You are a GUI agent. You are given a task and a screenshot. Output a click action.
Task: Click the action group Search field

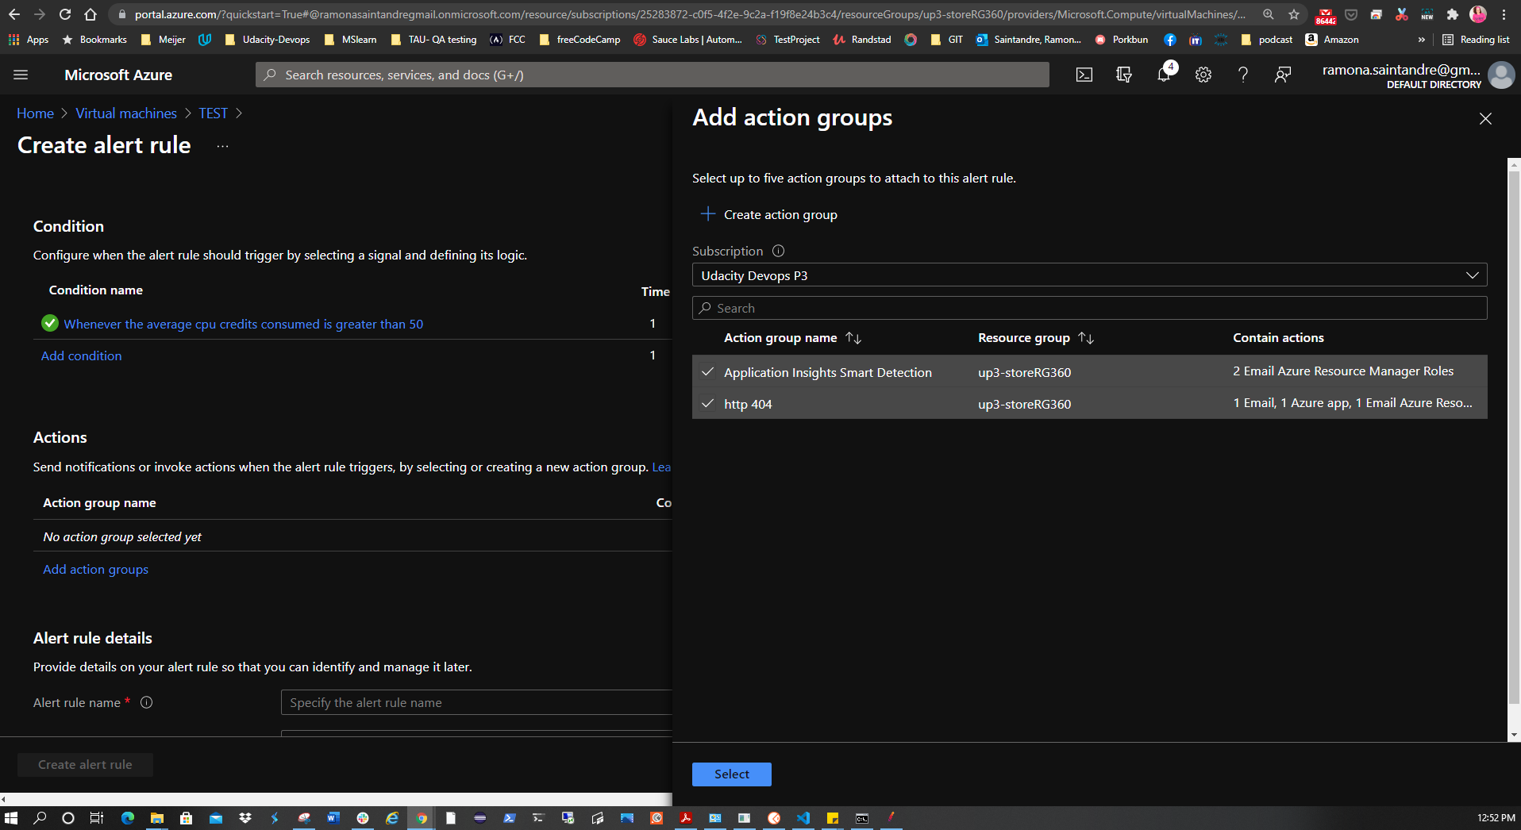(x=1089, y=308)
